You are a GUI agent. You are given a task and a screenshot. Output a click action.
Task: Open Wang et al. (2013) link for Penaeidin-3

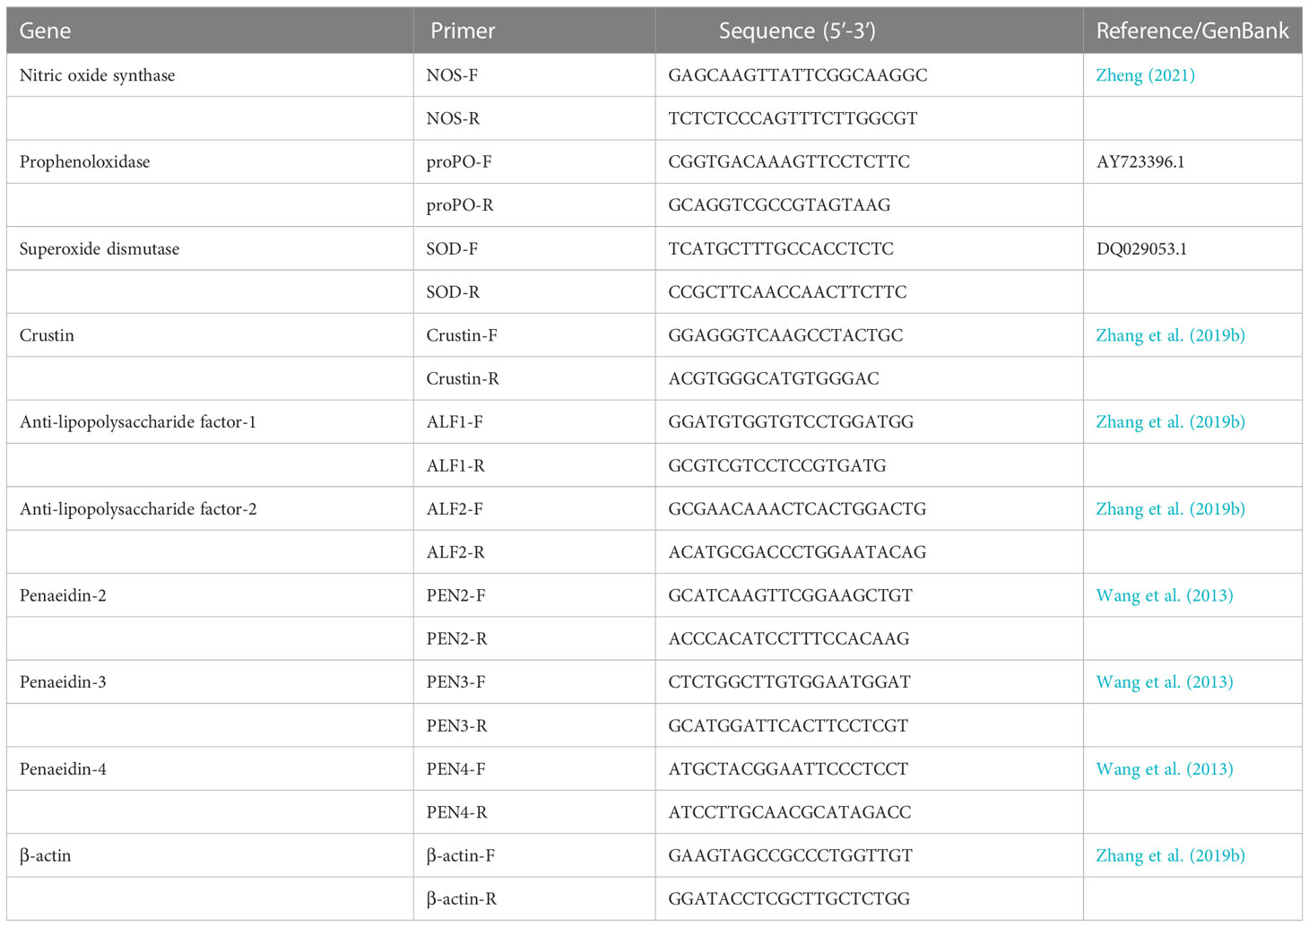point(1165,682)
